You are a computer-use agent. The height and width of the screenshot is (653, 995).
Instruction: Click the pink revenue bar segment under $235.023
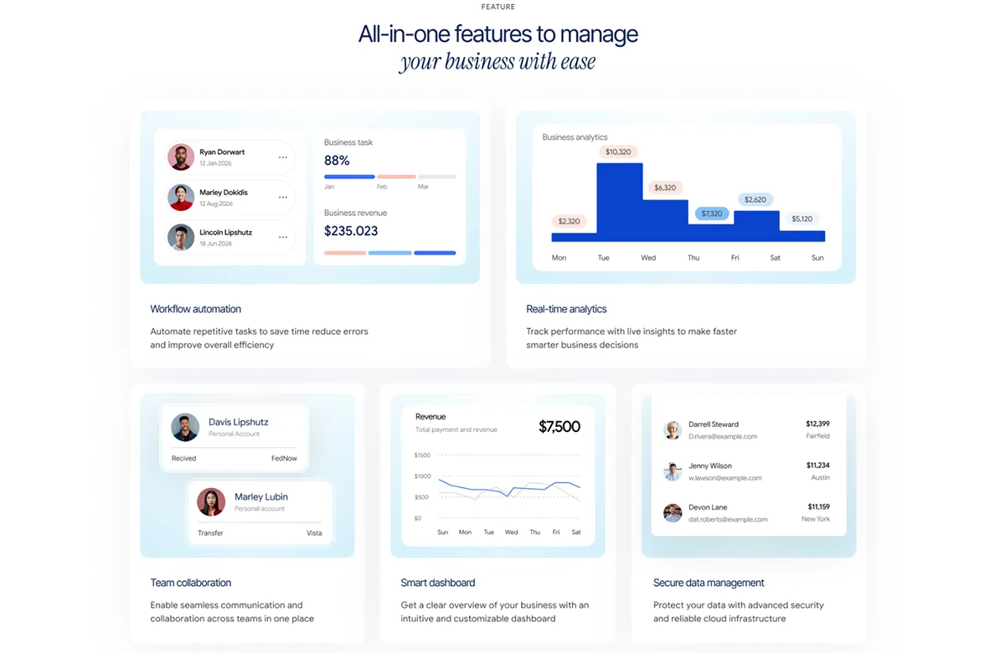(345, 253)
